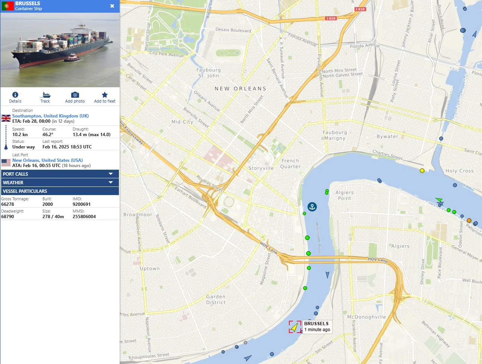Click the Track ship icon

(45, 95)
